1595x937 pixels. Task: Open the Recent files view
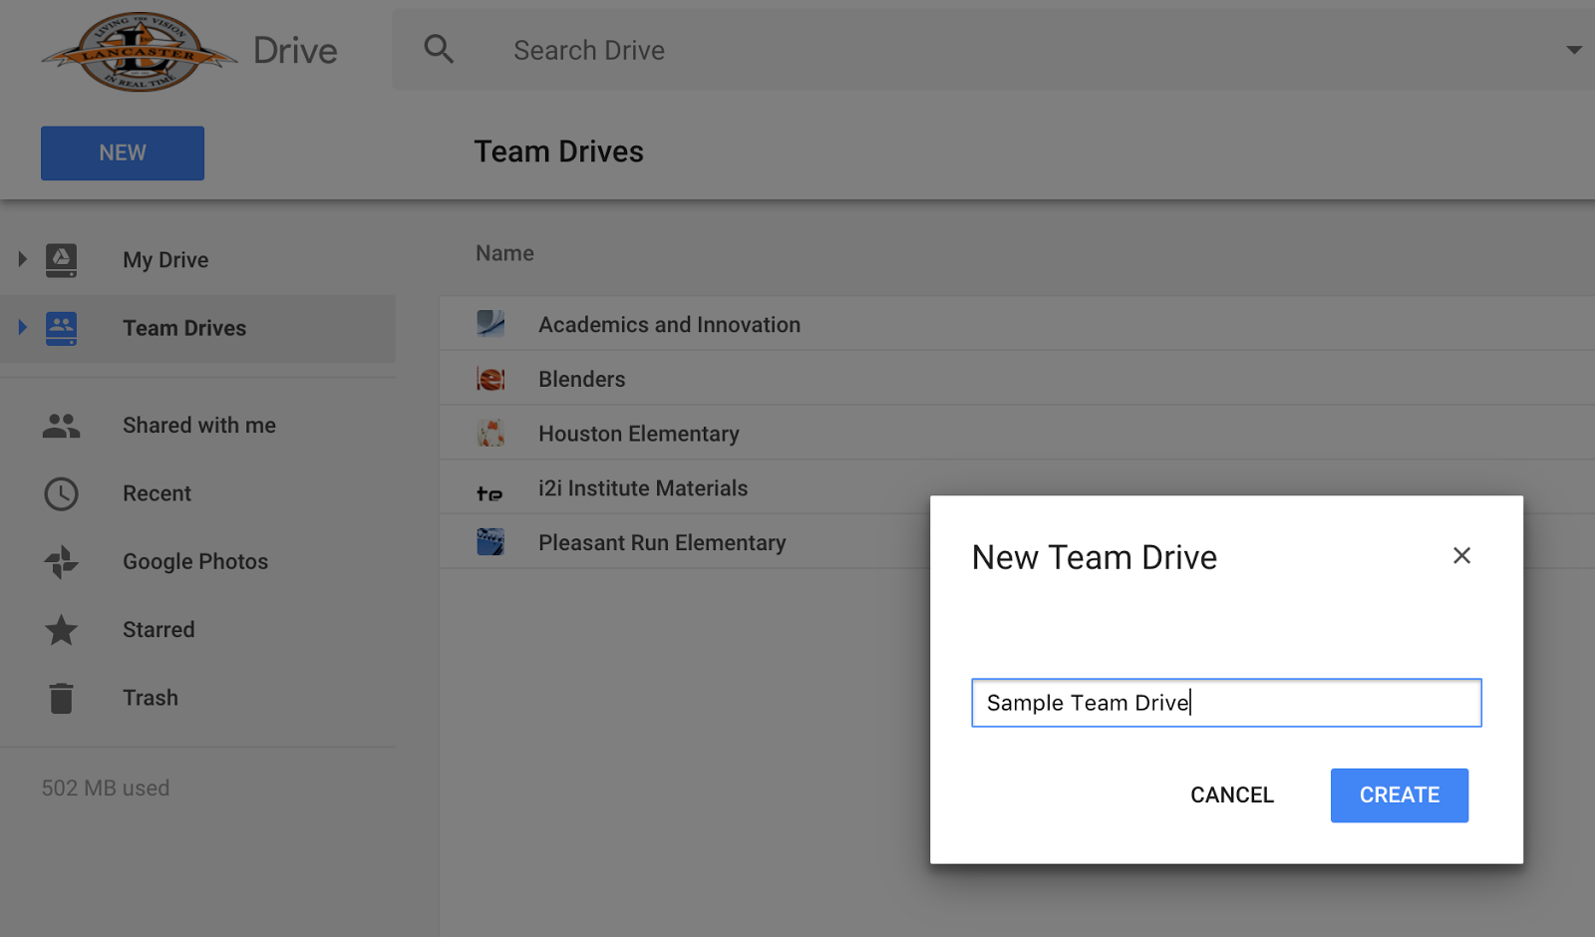coord(157,493)
